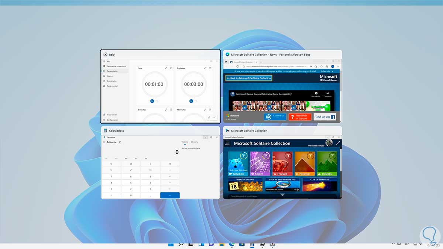Click Solitaire fullscreen expand arrows icon
The height and width of the screenshot is (249, 443).
pyautogui.click(x=337, y=143)
